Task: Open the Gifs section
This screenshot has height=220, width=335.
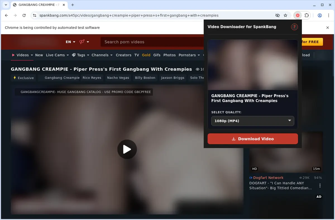Action: click(x=157, y=55)
